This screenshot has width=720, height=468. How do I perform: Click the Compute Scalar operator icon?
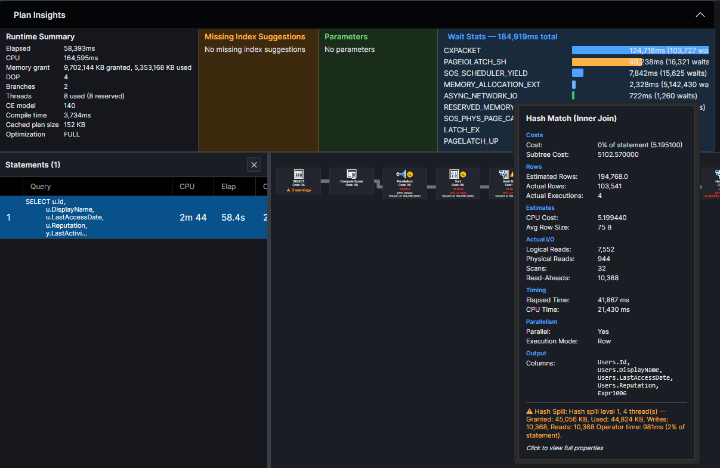(351, 175)
